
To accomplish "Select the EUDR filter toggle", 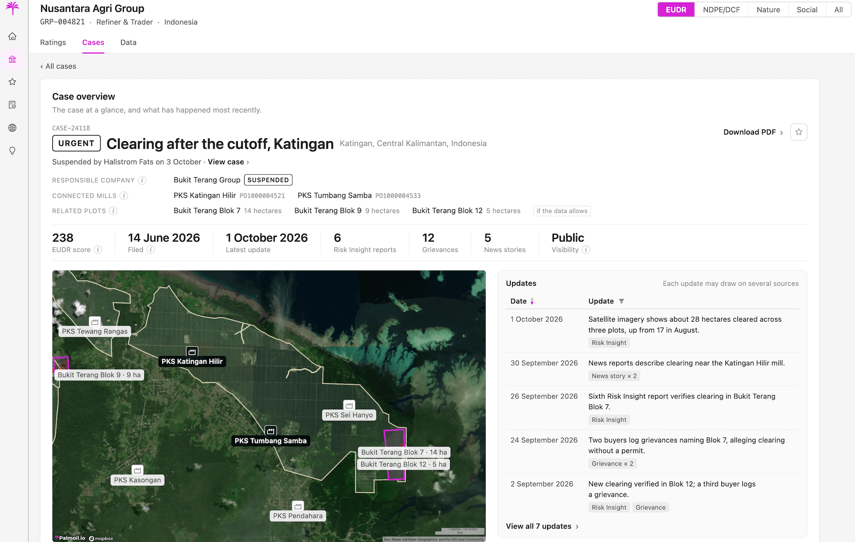I will [676, 10].
